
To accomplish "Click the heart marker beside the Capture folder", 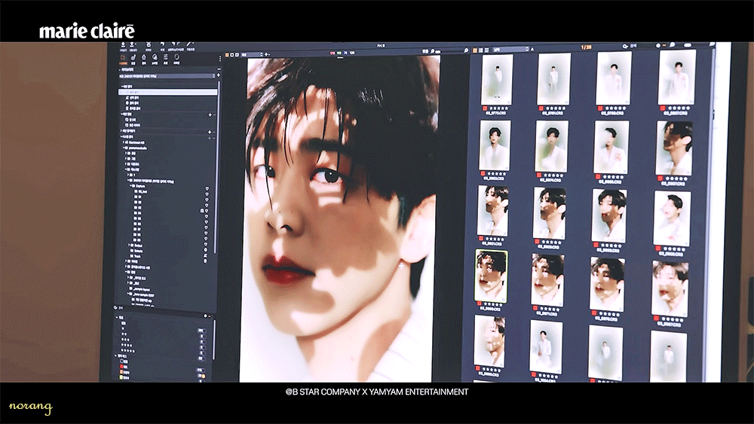I will (x=207, y=189).
